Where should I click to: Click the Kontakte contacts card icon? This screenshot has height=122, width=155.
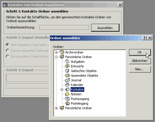67,89
